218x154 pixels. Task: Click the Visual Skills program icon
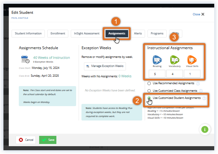[192, 59]
